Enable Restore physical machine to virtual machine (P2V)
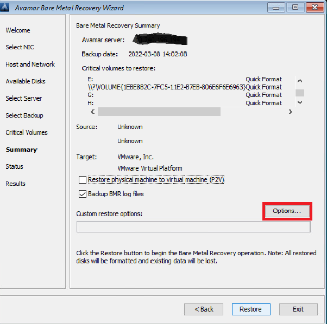 point(83,180)
